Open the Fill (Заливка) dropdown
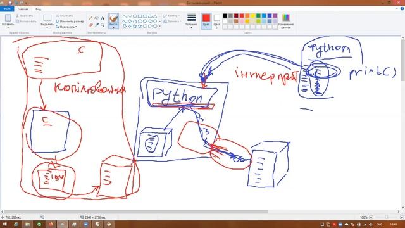 click(x=172, y=22)
